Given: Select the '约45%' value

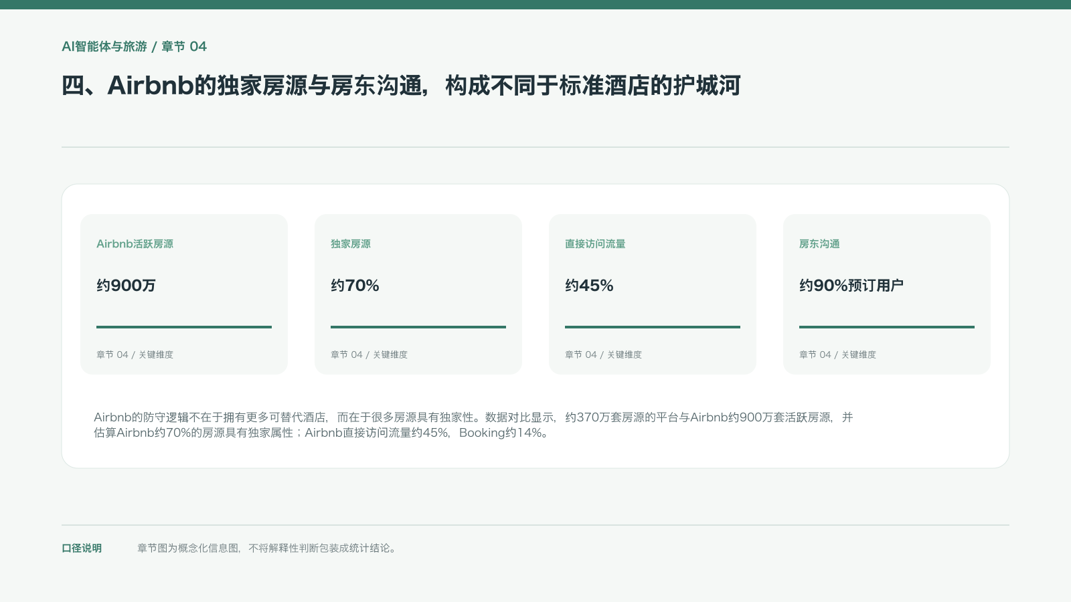Looking at the screenshot, I should [589, 286].
